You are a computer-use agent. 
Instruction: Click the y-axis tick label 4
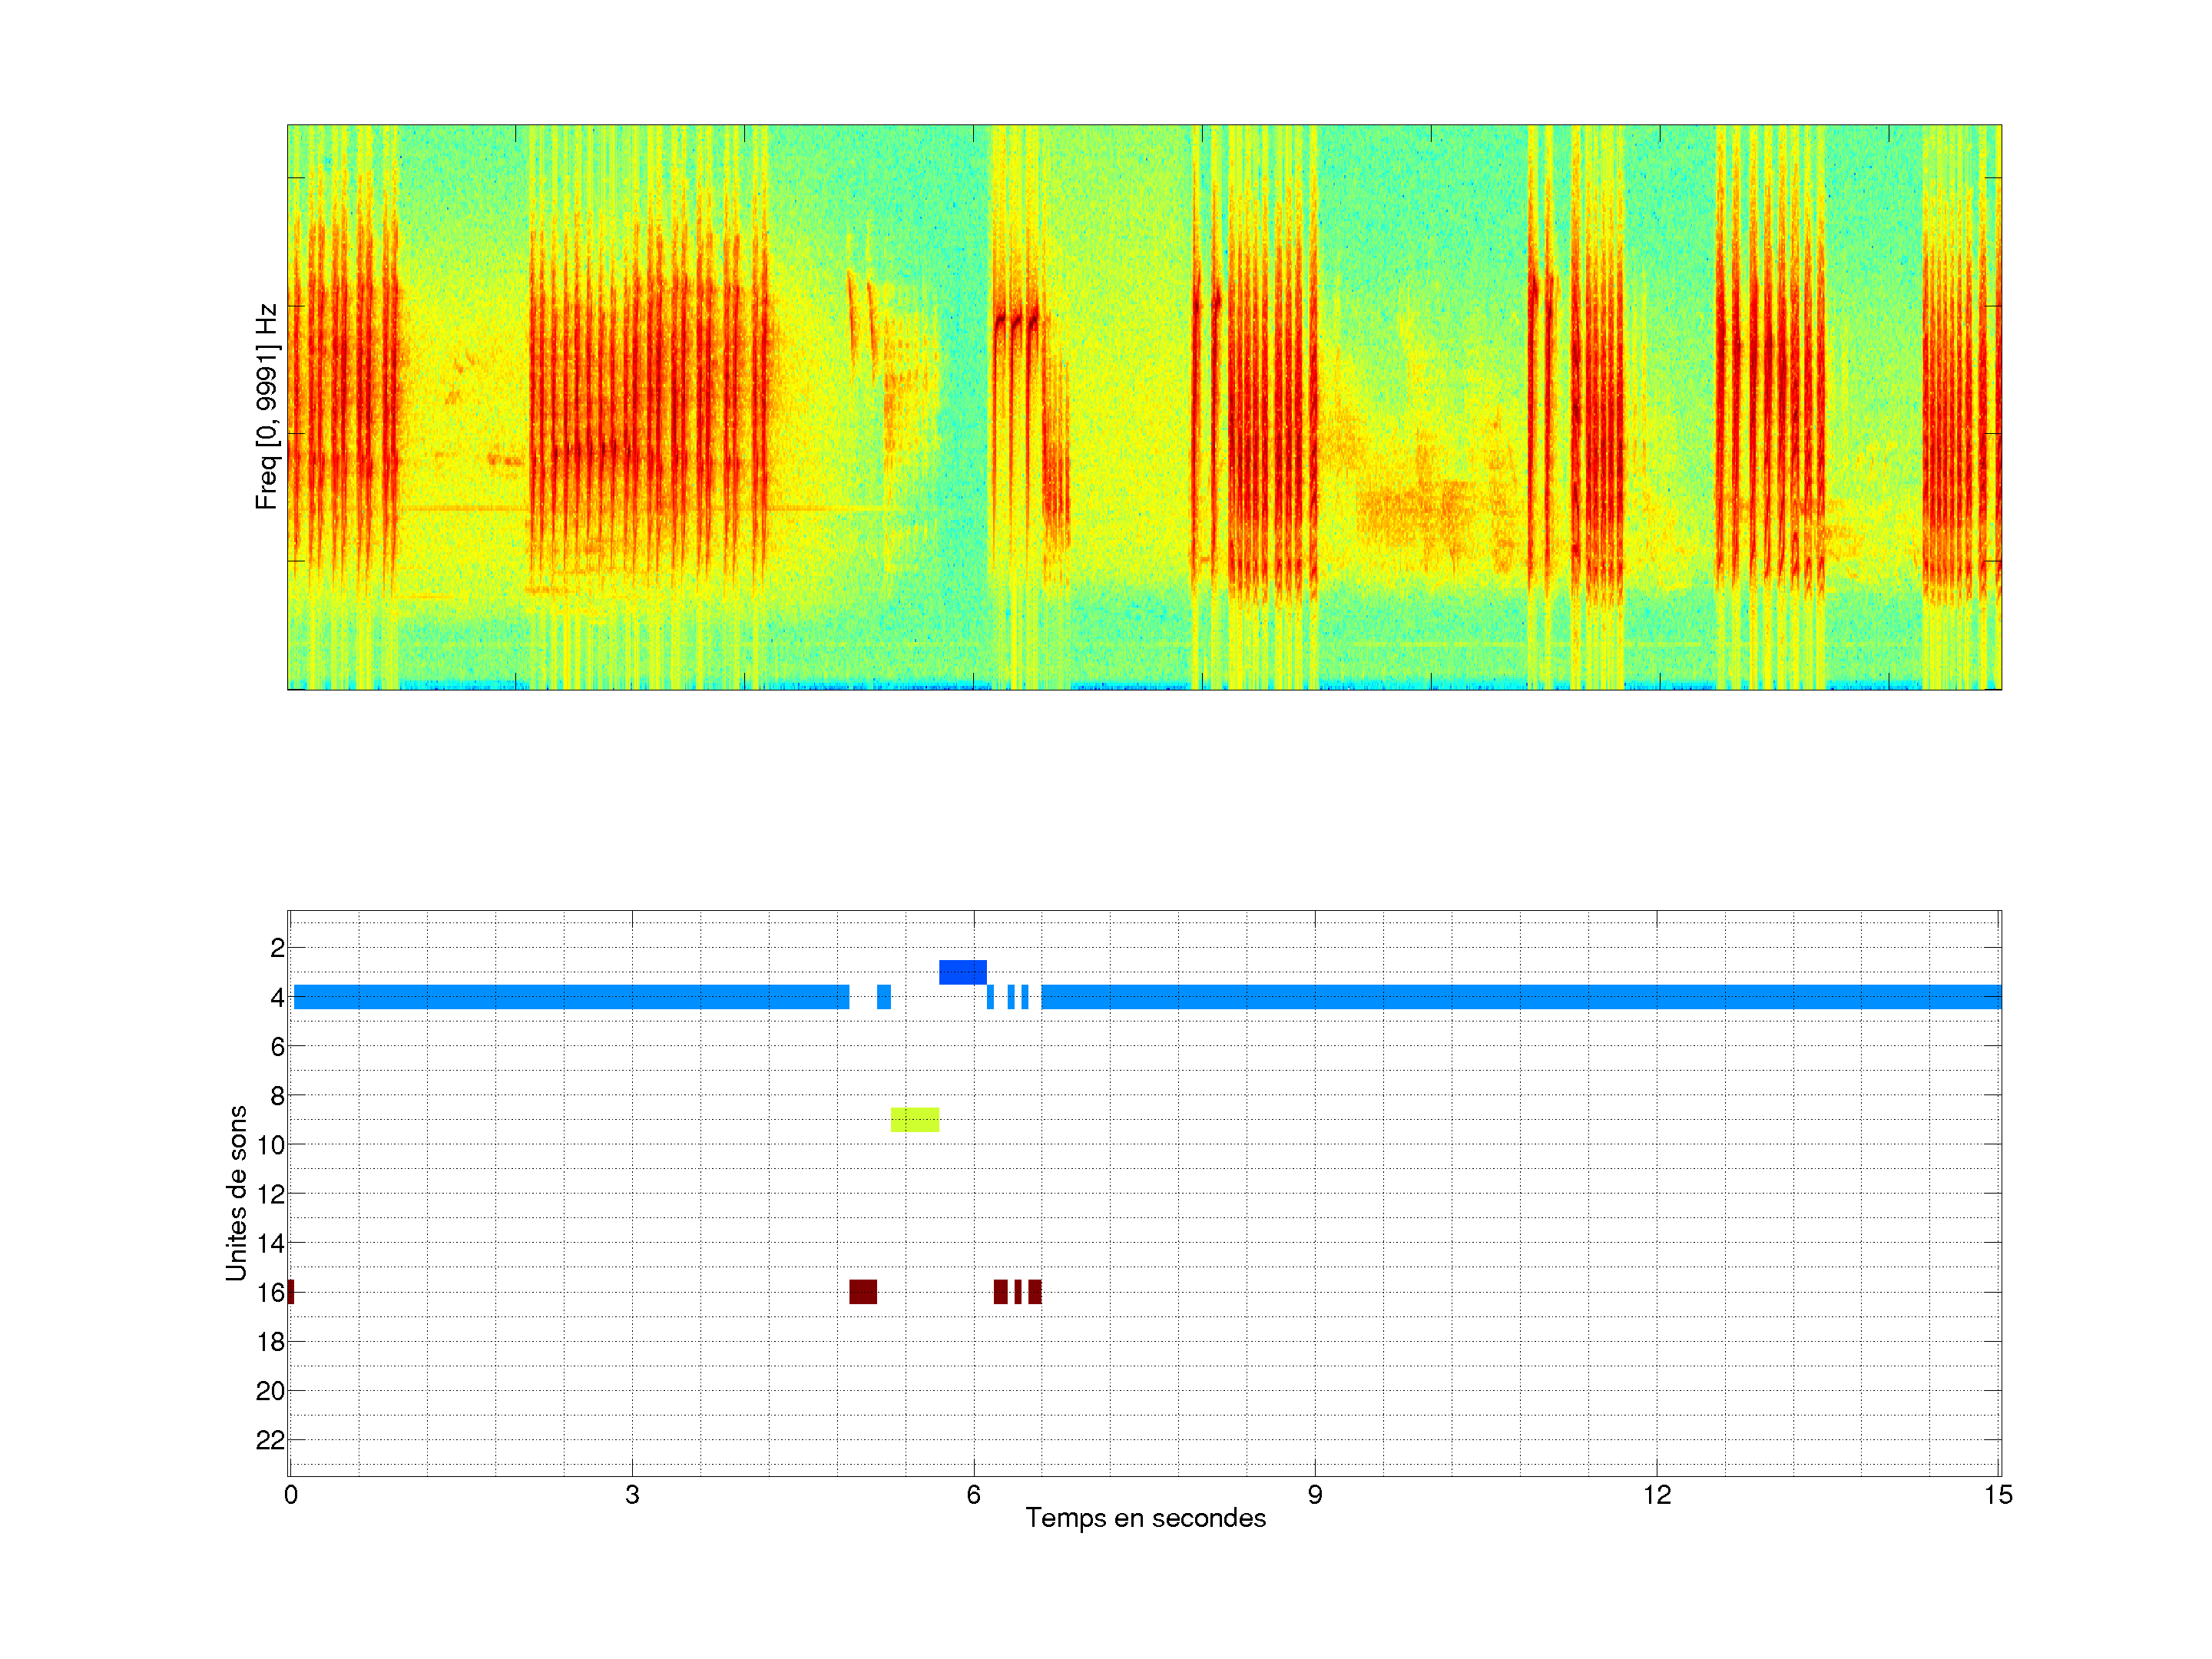pos(277,997)
